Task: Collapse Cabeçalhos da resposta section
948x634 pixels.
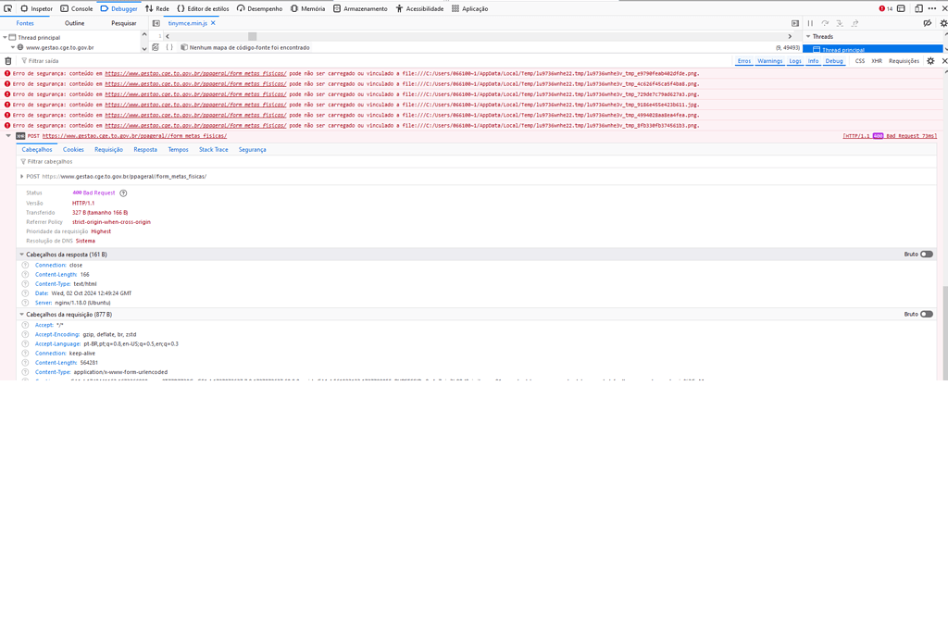Action: pyautogui.click(x=22, y=255)
